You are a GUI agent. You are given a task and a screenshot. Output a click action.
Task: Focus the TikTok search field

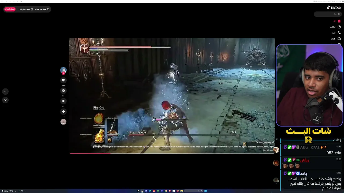tap(328, 14)
